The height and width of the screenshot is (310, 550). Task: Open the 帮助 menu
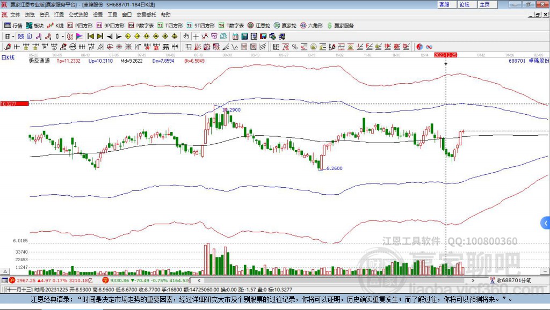[165, 14]
